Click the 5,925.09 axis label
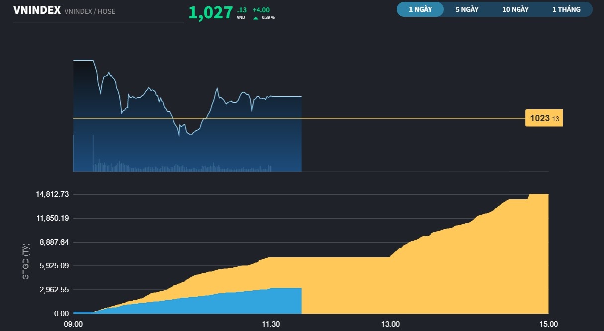This screenshot has width=604, height=331. coord(54,266)
